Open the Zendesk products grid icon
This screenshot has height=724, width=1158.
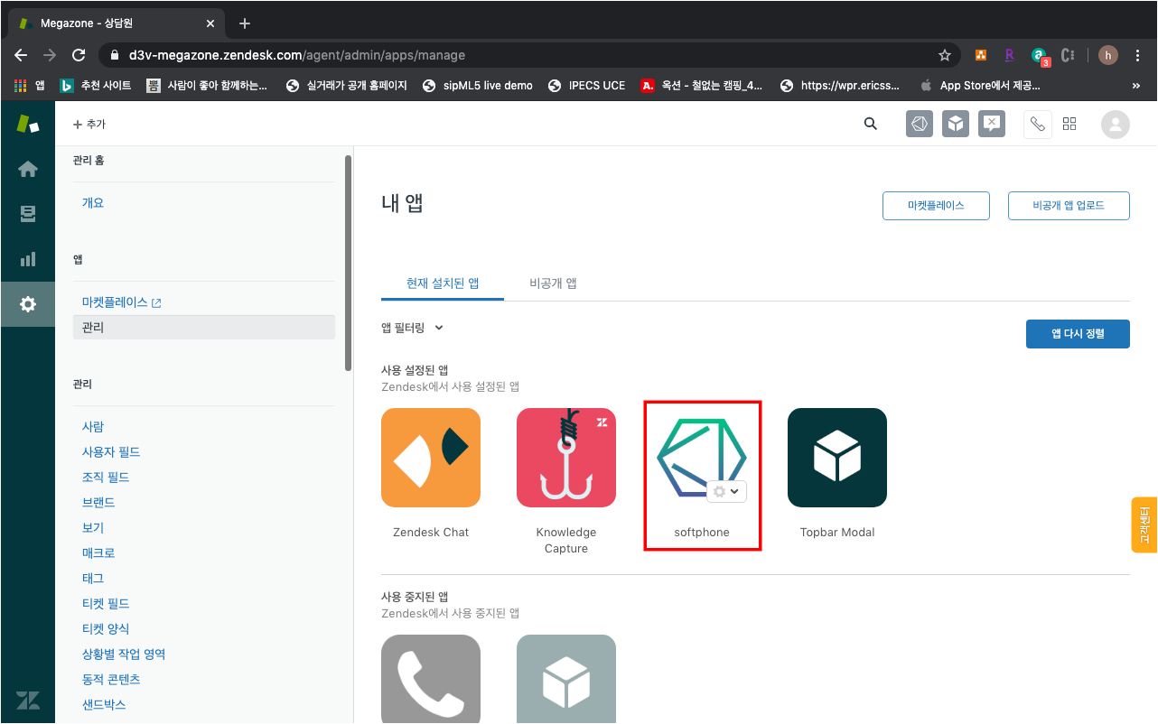click(x=1069, y=125)
